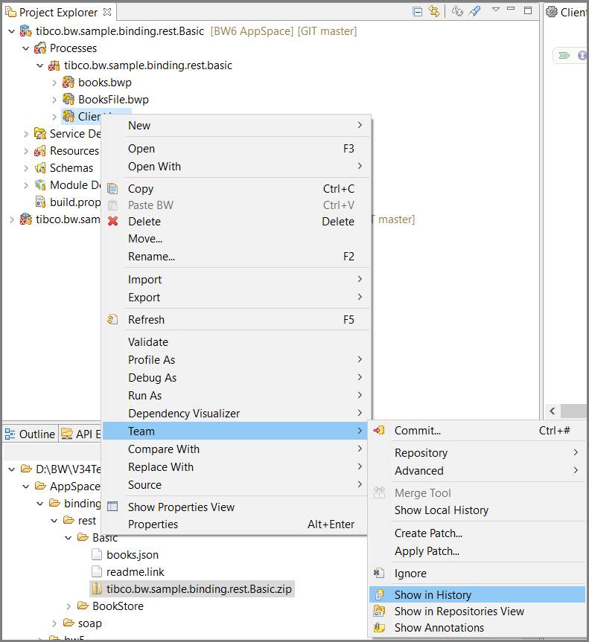This screenshot has height=642, width=589.
Task: Select Show in History from the Team submenu
Action: click(x=433, y=595)
